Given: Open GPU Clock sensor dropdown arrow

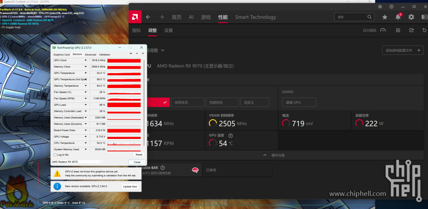Looking at the screenshot, I should [x=85, y=61].
